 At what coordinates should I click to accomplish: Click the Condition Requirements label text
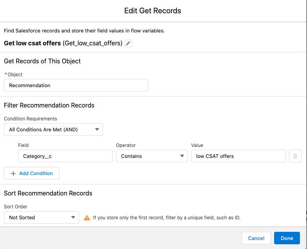31,119
